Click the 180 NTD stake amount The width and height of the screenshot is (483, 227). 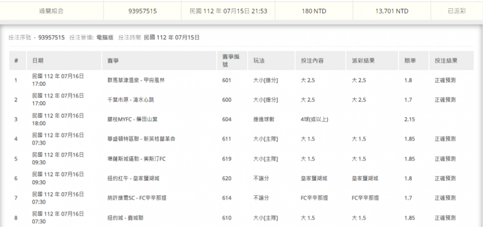click(313, 11)
